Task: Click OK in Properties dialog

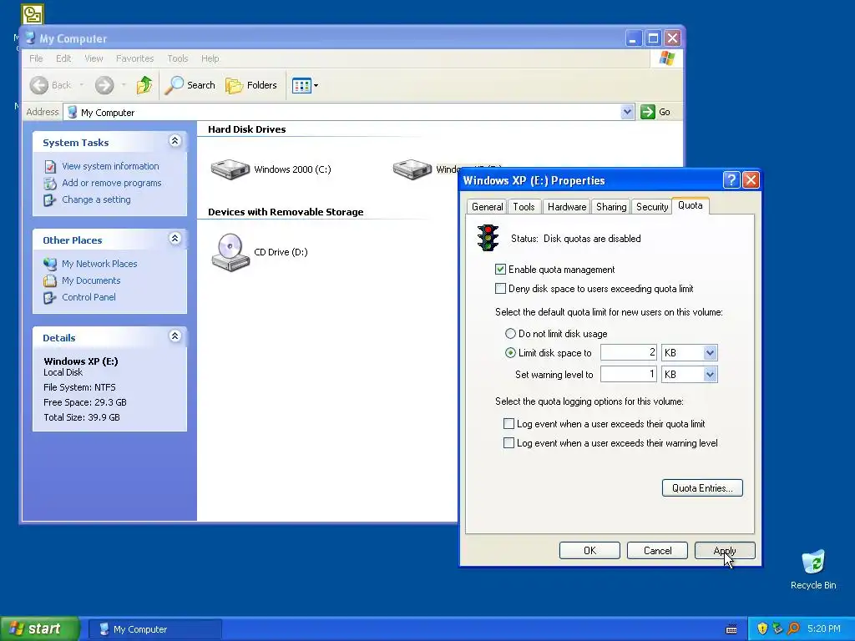Action: pos(589,551)
